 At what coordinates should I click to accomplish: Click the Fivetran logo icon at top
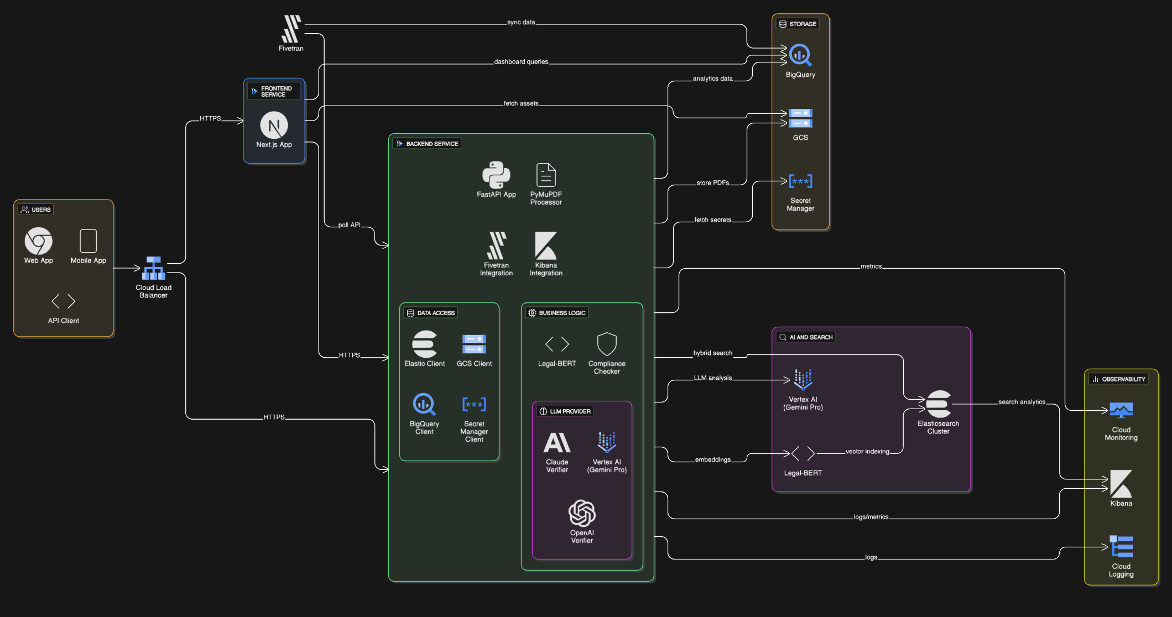pyautogui.click(x=291, y=29)
